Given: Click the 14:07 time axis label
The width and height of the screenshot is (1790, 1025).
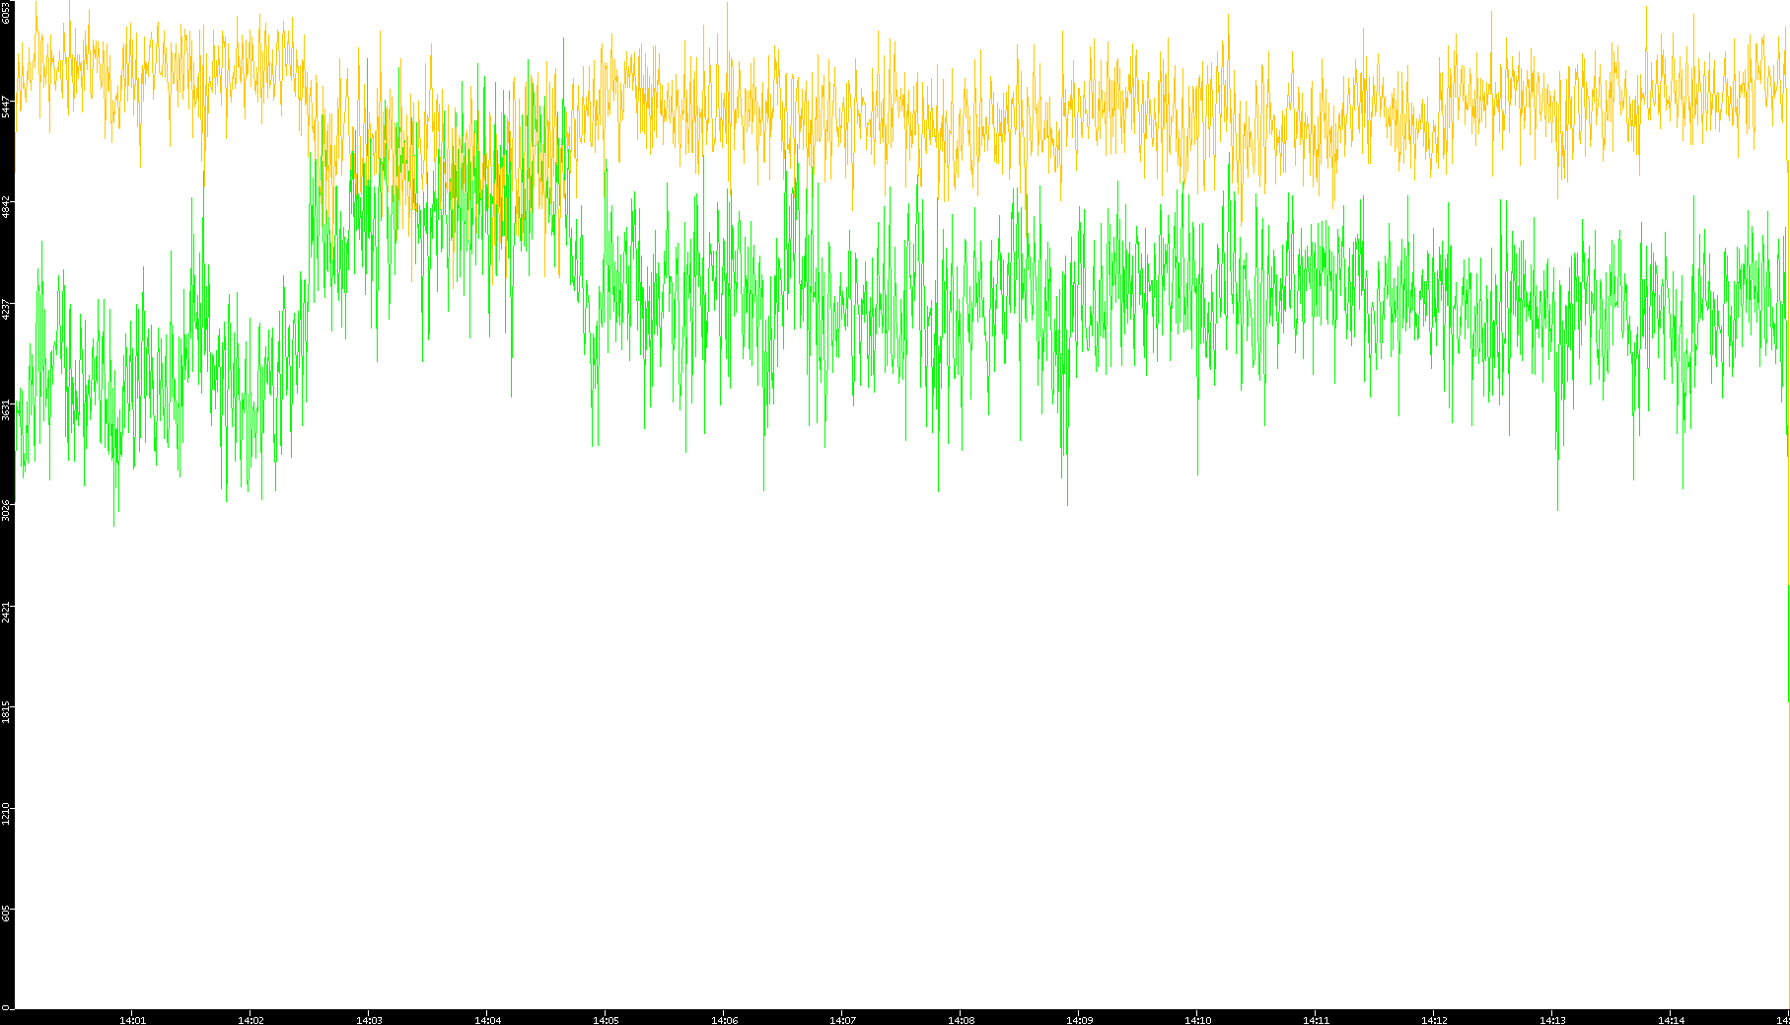Looking at the screenshot, I should pyautogui.click(x=842, y=1020).
